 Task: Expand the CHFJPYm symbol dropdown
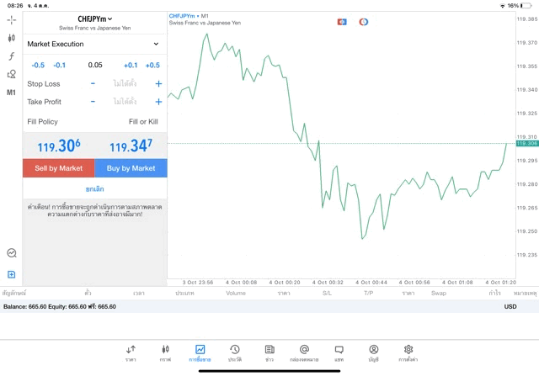tap(94, 19)
